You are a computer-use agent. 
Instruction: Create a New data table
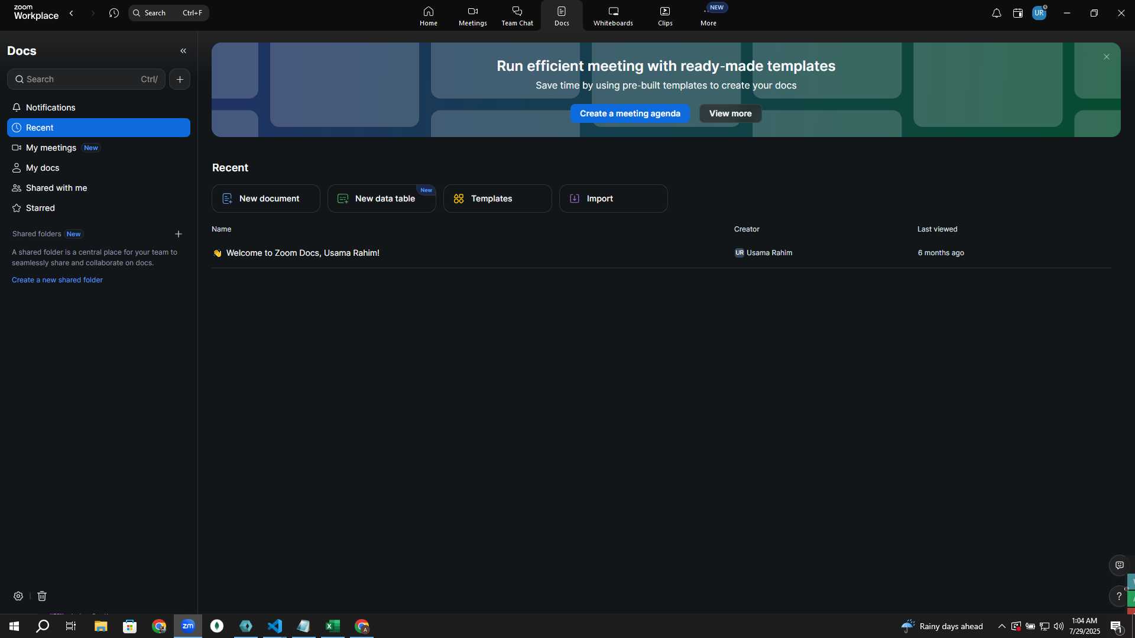(382, 198)
